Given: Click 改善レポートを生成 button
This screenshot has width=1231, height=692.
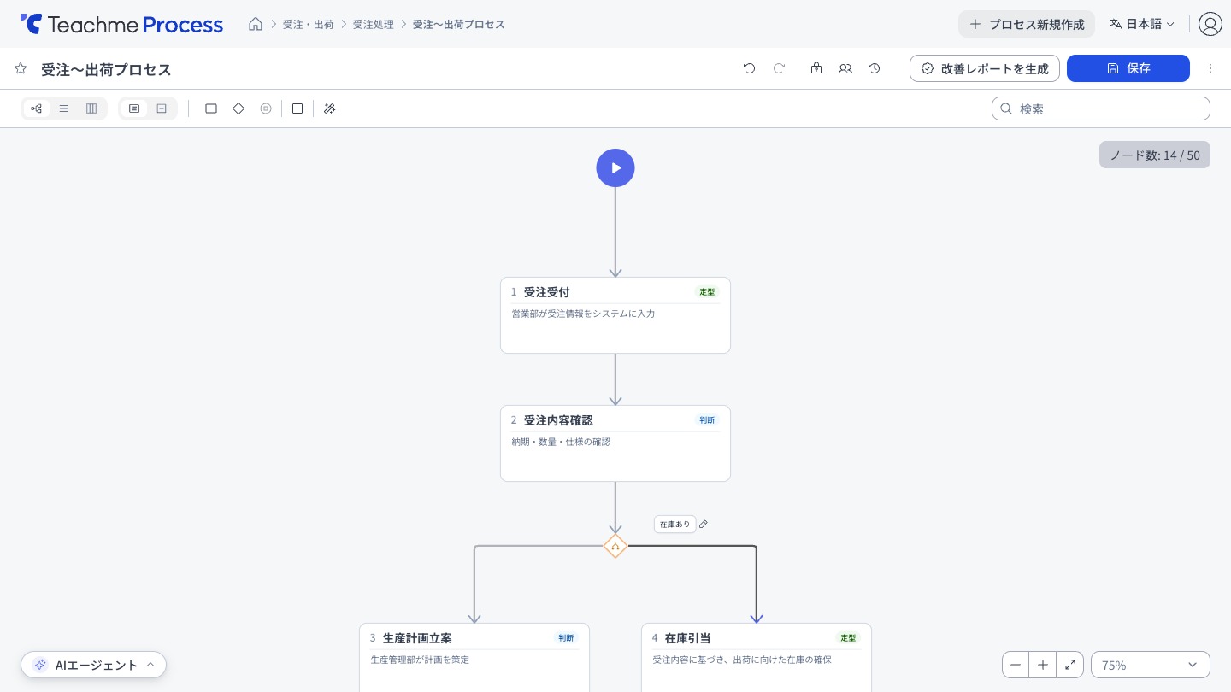Looking at the screenshot, I should tap(985, 68).
